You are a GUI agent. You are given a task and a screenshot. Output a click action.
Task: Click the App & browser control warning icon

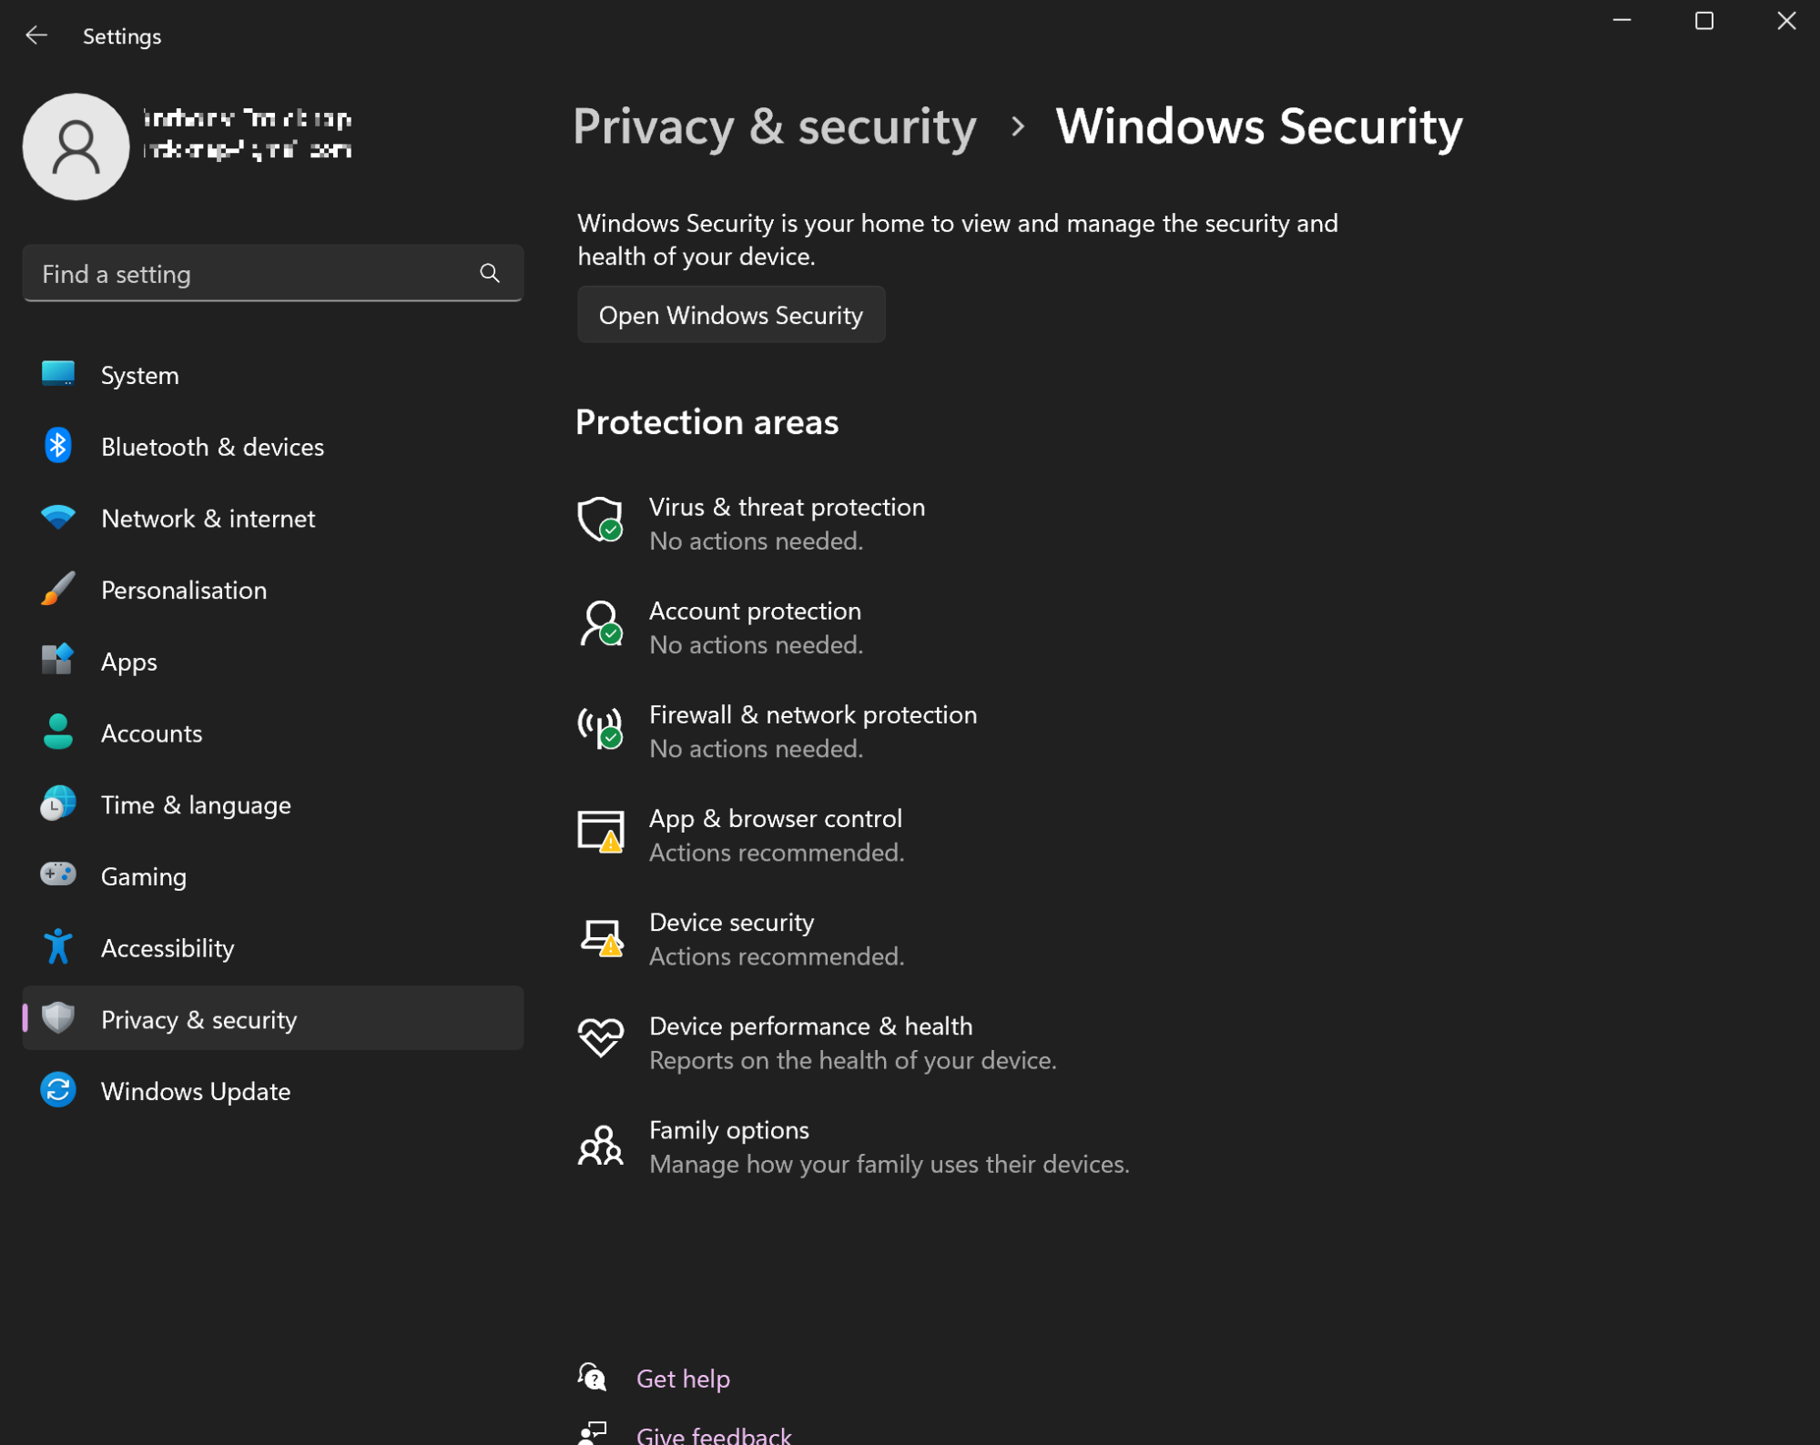[600, 832]
